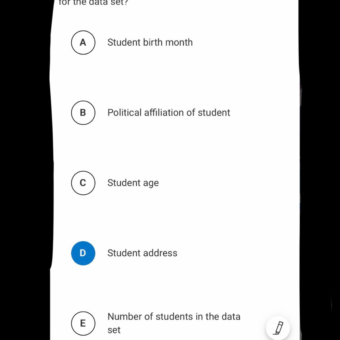Click the 'Student age' answer label
340x340 pixels.
coord(133,183)
